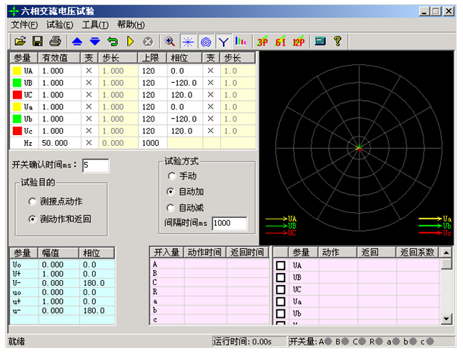Select the 测接点动作 radio option
Screen dimensions: 463x353
tap(32, 202)
